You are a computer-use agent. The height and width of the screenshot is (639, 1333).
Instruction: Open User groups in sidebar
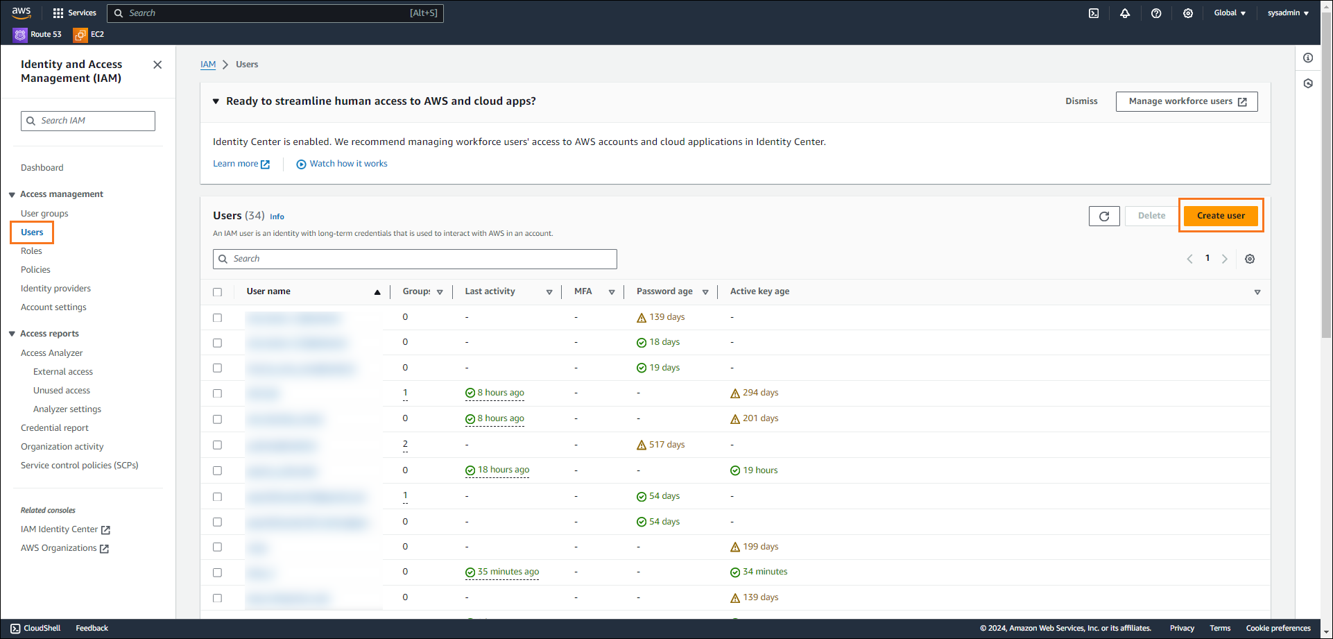click(x=44, y=214)
